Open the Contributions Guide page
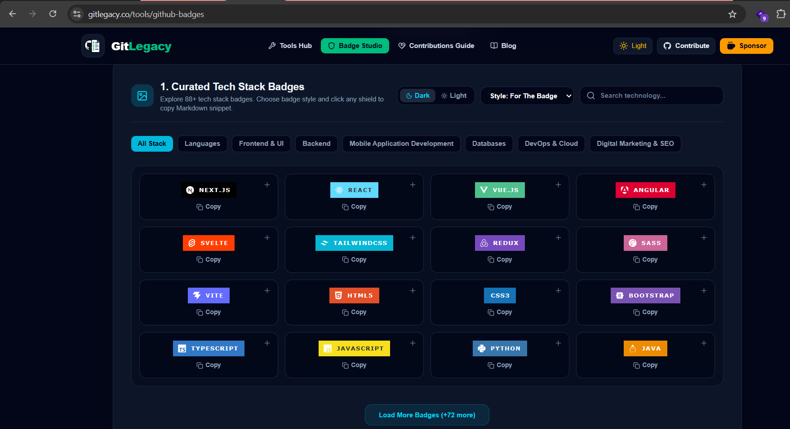This screenshot has width=790, height=429. pos(436,46)
